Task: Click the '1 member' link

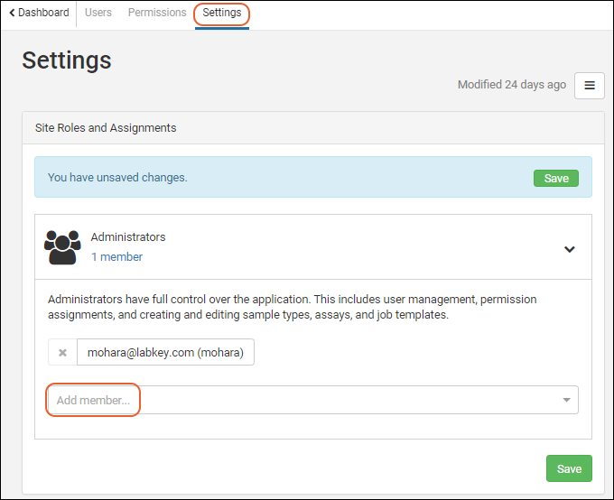Action: coord(116,257)
